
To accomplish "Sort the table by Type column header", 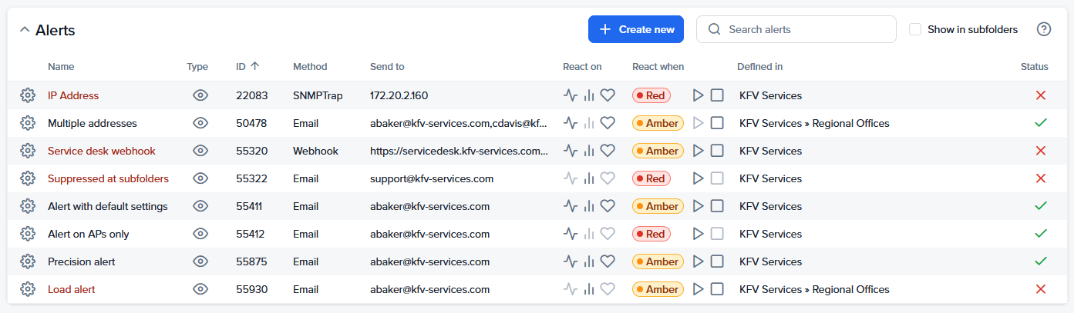I will [x=197, y=67].
